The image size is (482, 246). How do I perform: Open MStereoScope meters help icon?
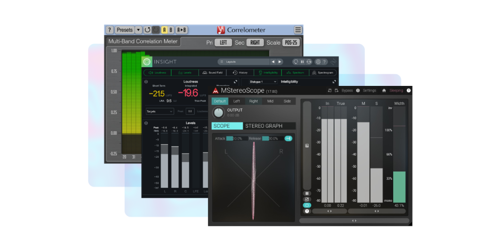[x=307, y=211]
